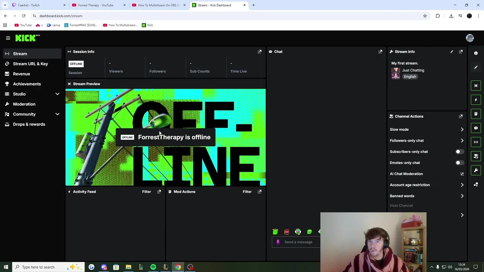The image size is (484, 272).
Task: Toggle the wrench icon in right toolbar
Action: click(x=476, y=170)
